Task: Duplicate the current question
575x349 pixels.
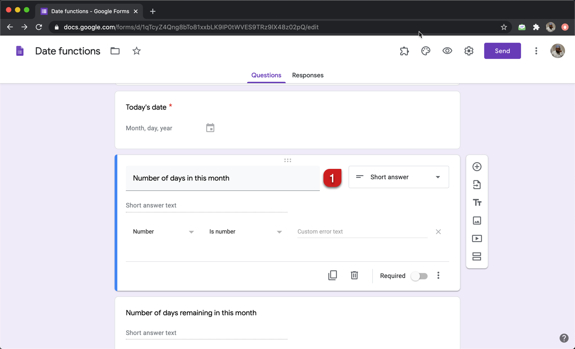Action: point(332,275)
